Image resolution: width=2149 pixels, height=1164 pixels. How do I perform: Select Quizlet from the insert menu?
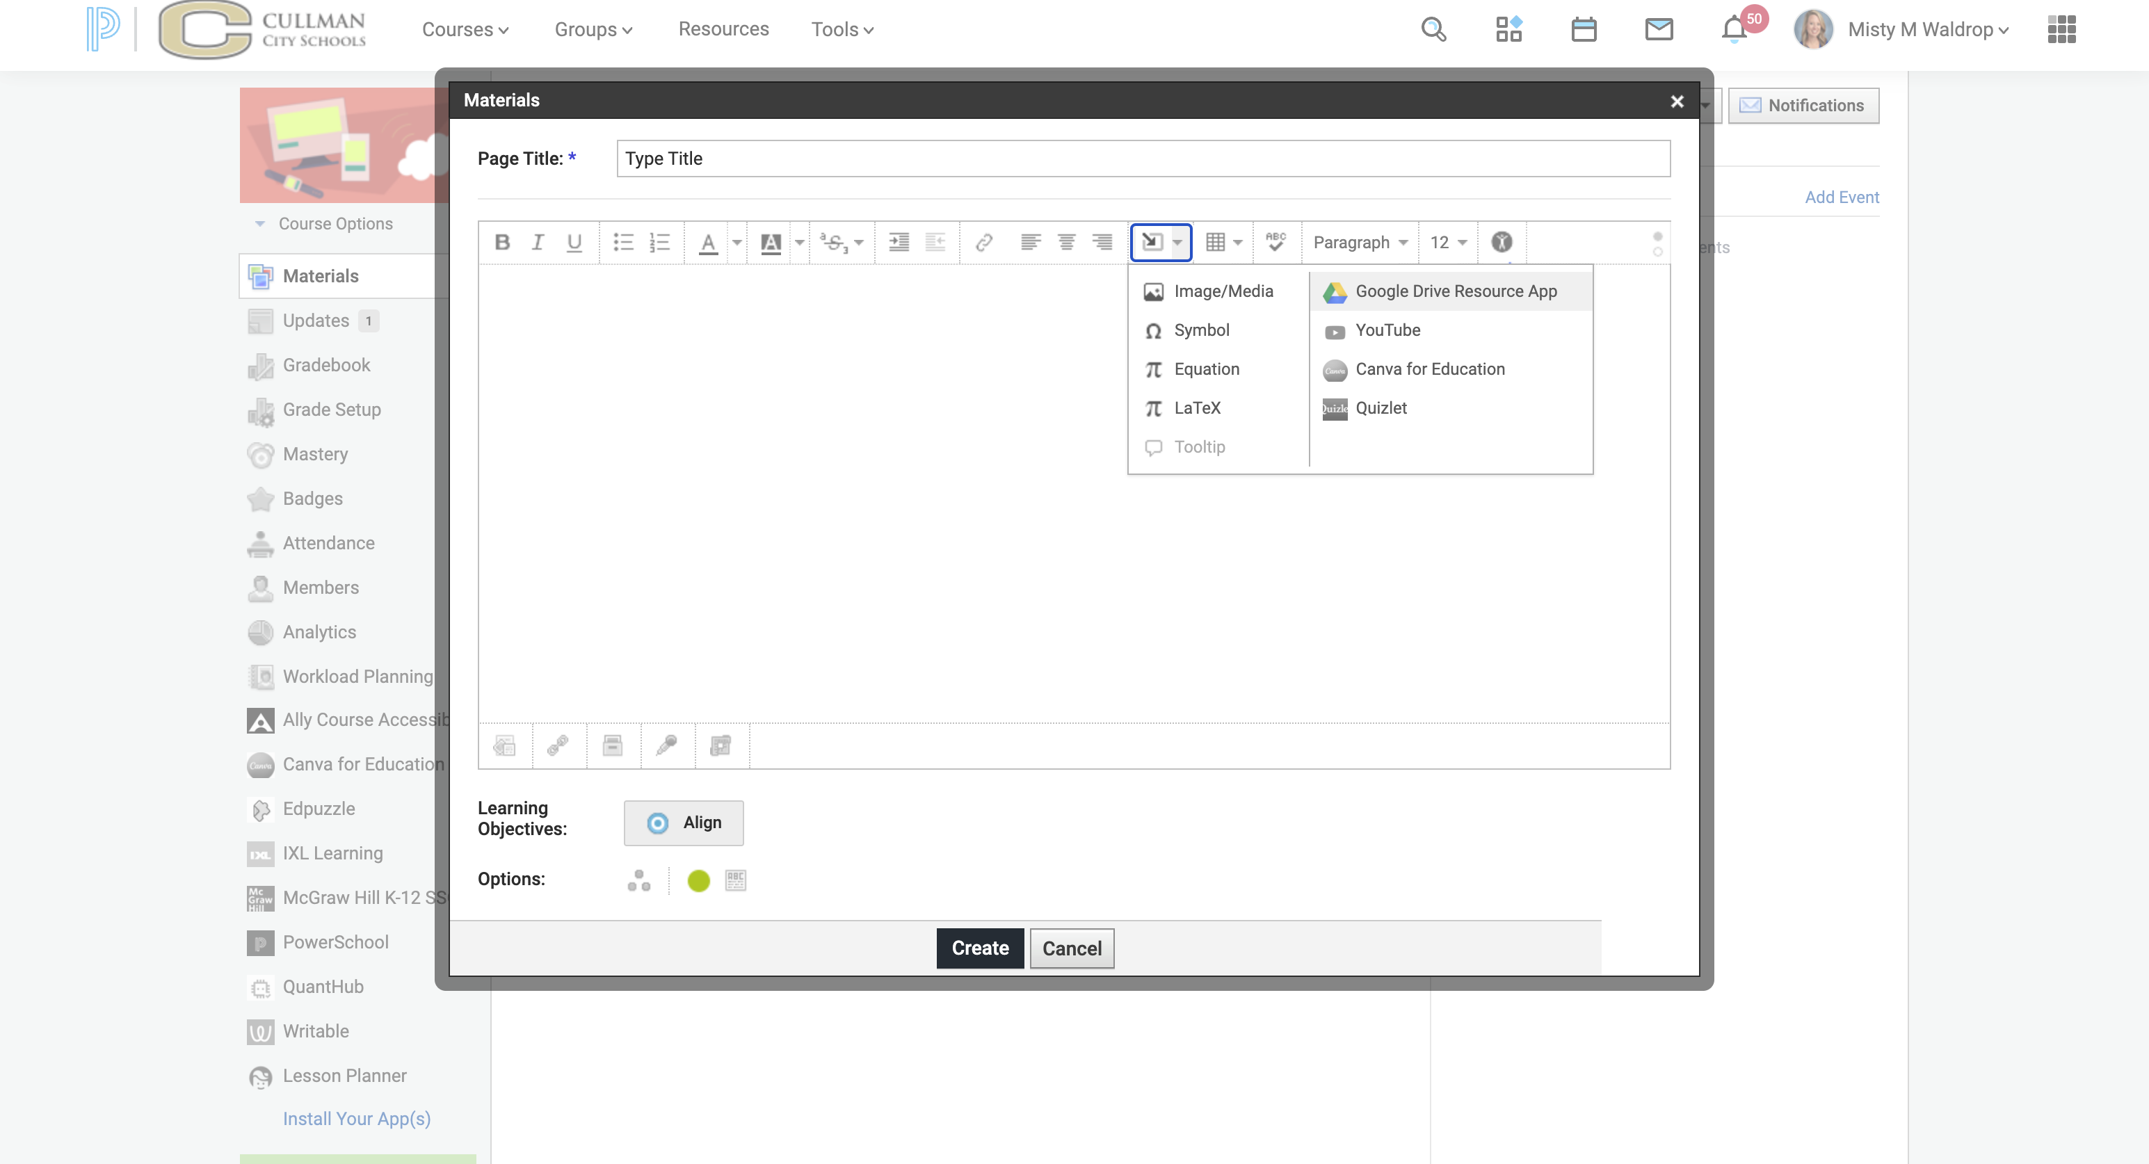[x=1451, y=407]
